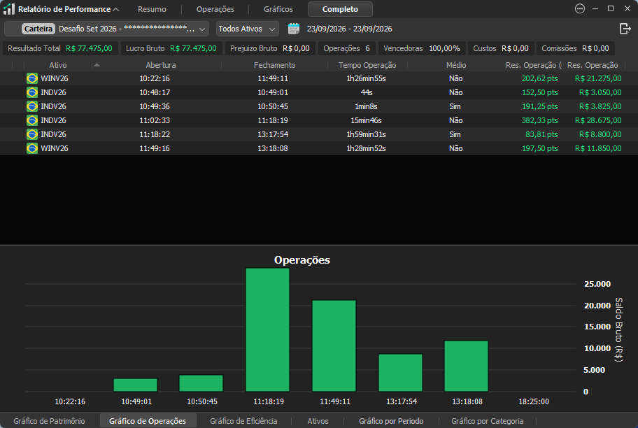Click the chart bar at 10:49:01
638x428 pixels.
coord(136,385)
